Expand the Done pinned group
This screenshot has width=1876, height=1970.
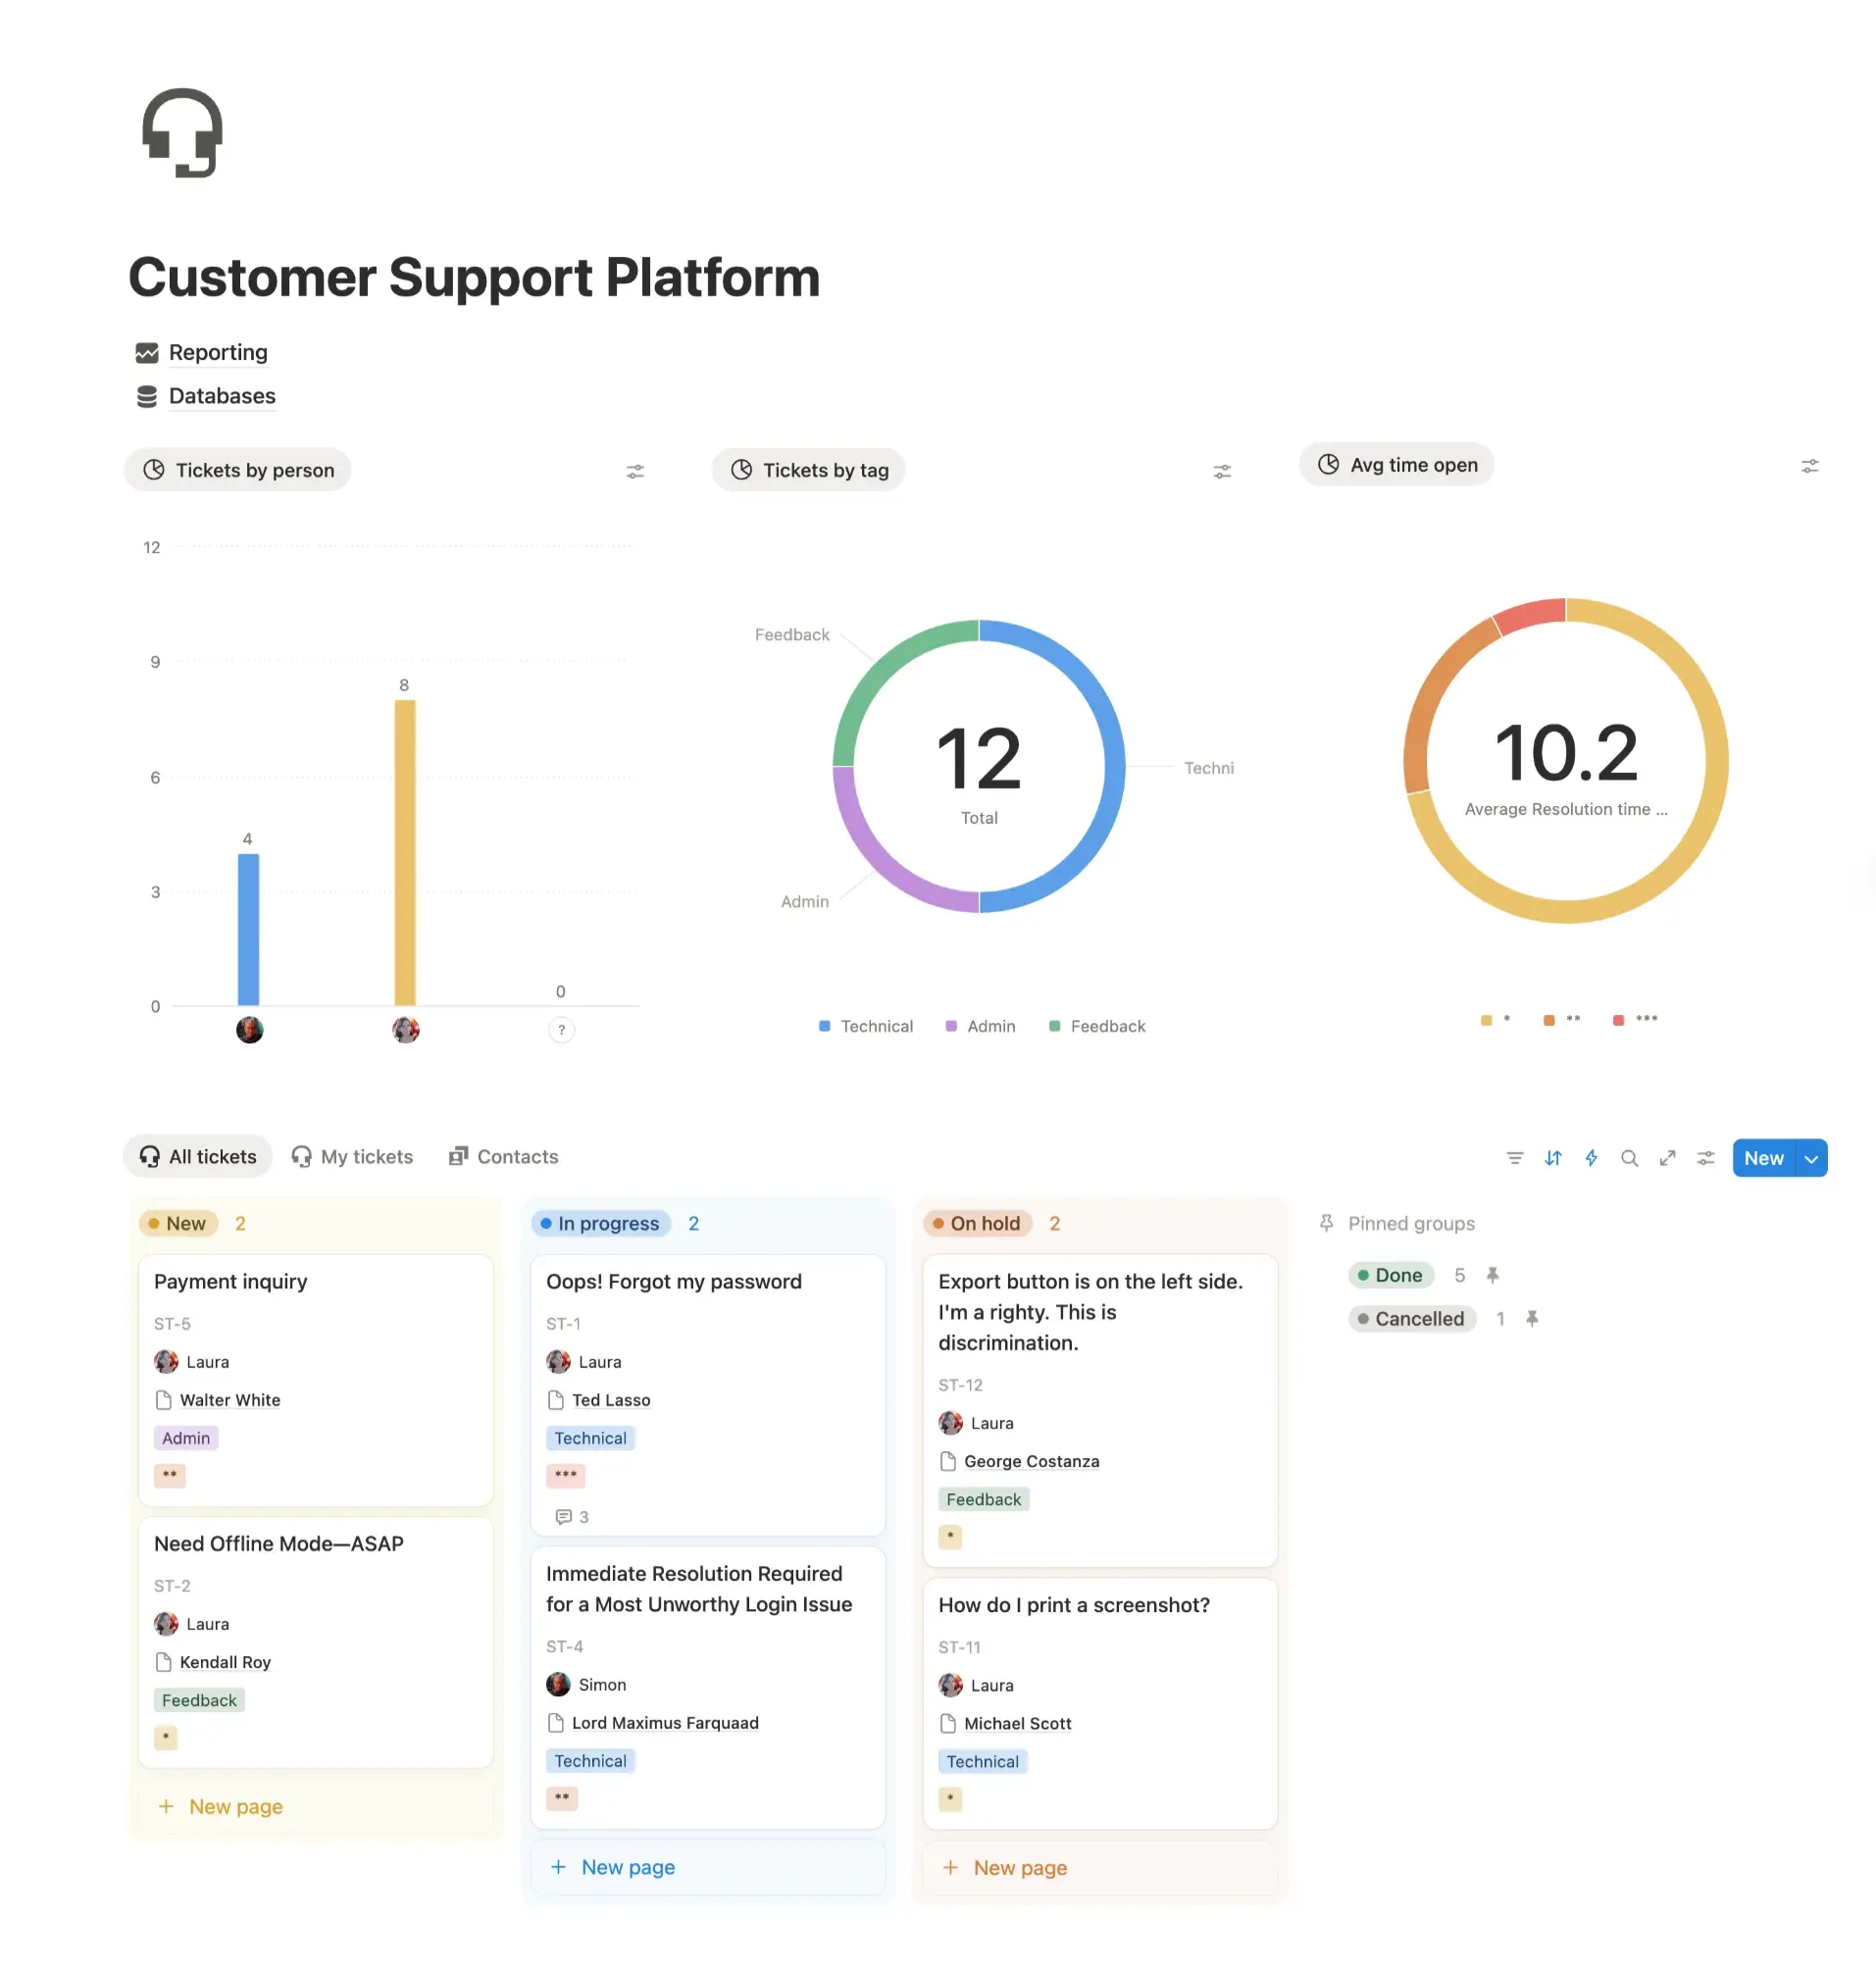[1392, 1276]
